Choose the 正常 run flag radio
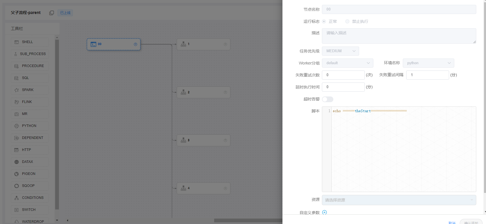This screenshot has width=486, height=224. point(324,21)
